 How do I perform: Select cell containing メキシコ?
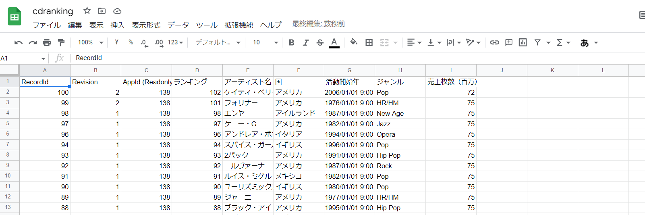coord(299,176)
